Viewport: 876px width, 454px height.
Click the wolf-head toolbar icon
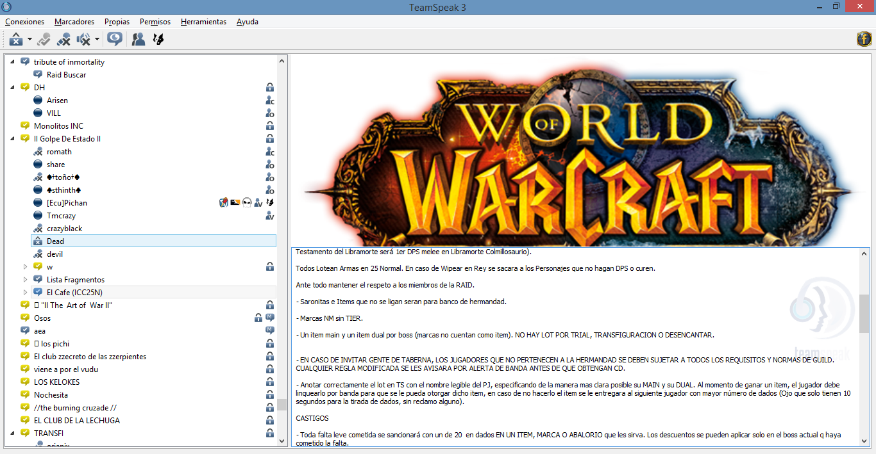tap(158, 40)
